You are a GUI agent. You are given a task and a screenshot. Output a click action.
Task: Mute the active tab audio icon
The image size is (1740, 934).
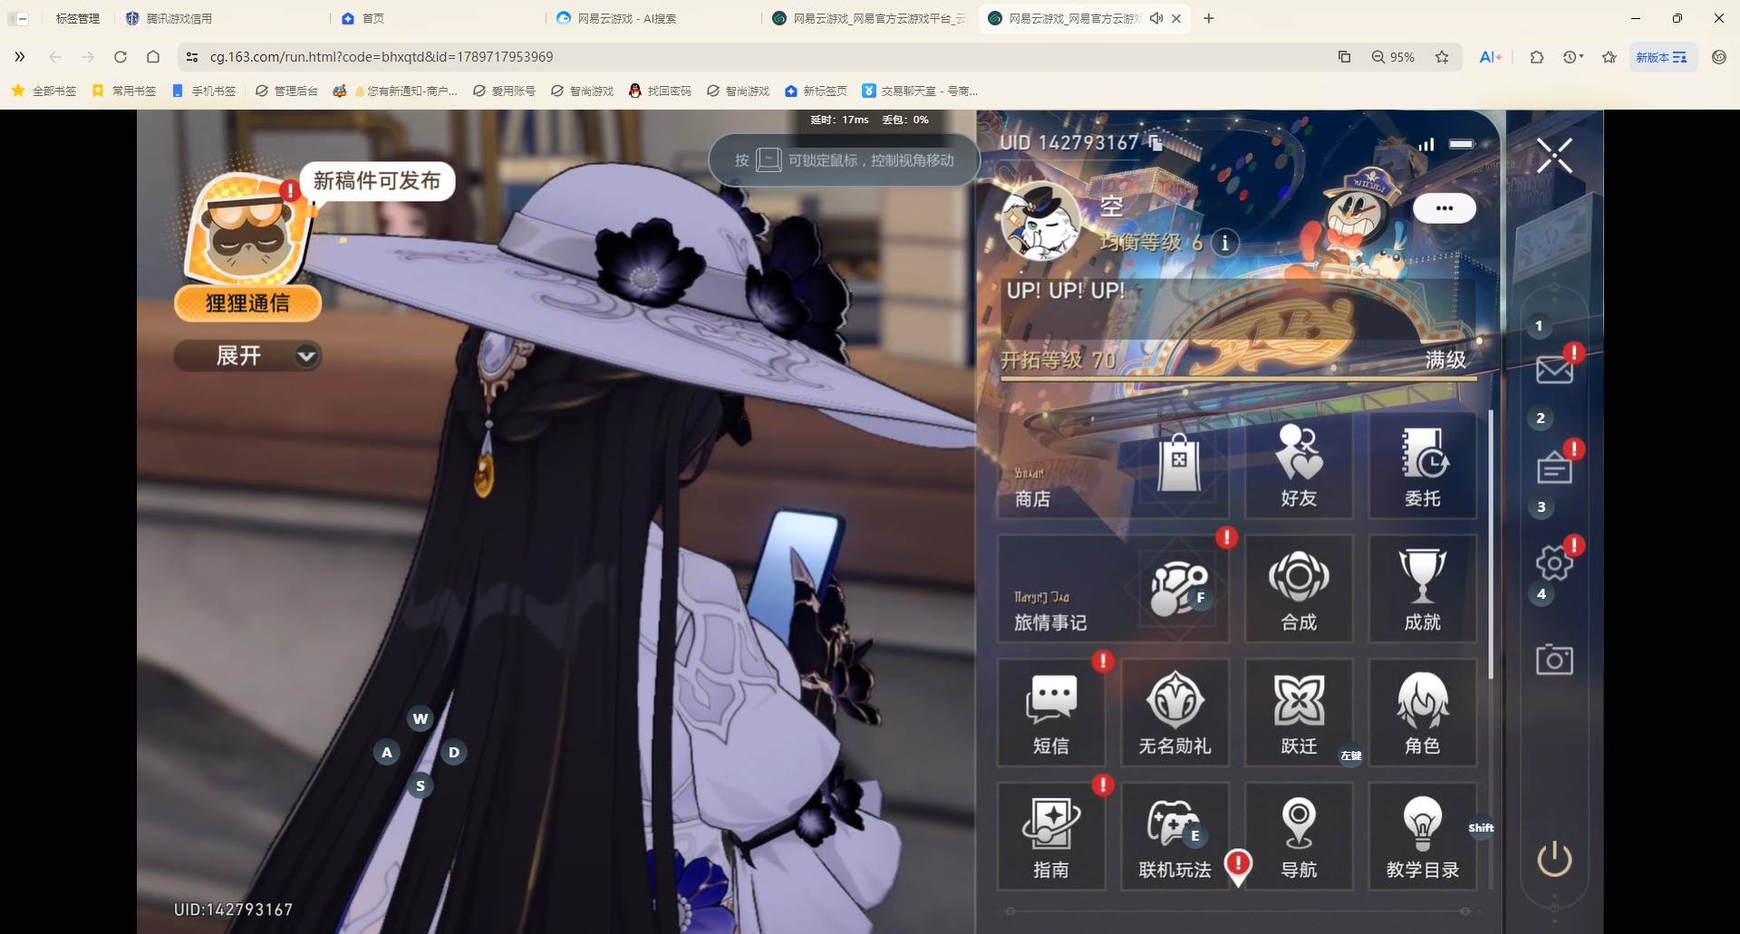coord(1156,18)
